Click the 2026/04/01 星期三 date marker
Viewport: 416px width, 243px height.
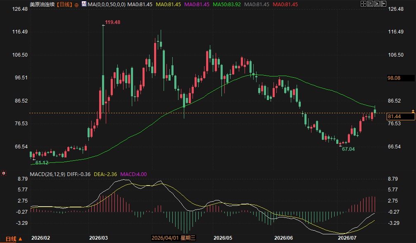click(x=174, y=238)
